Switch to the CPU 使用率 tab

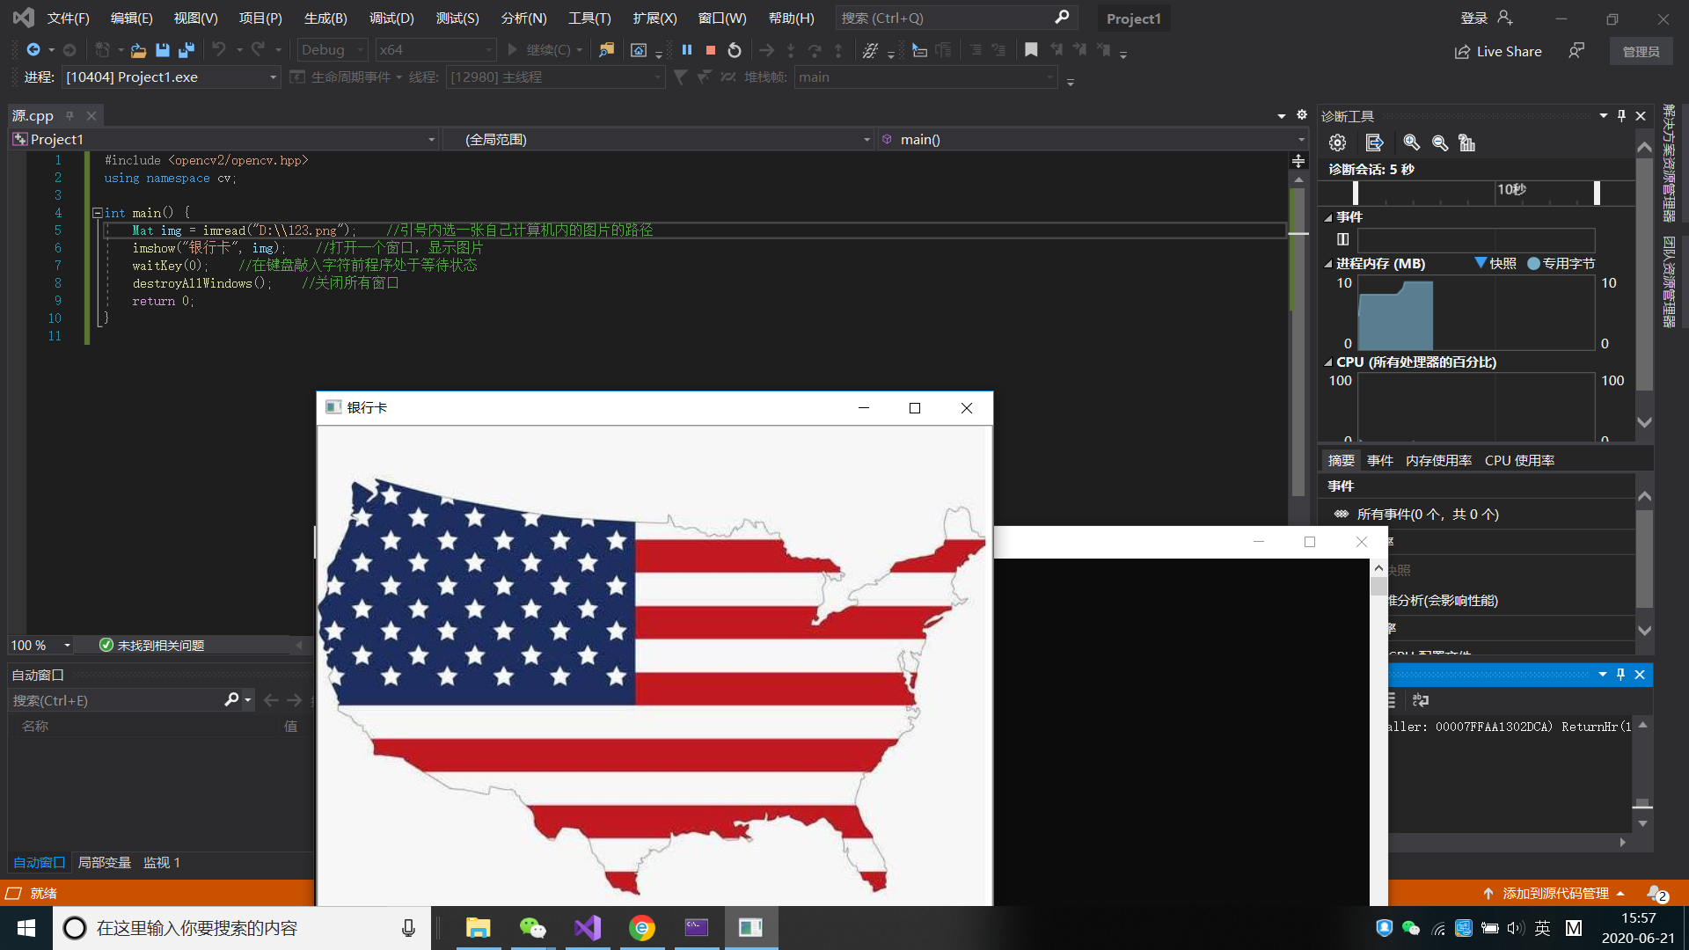1519,459
